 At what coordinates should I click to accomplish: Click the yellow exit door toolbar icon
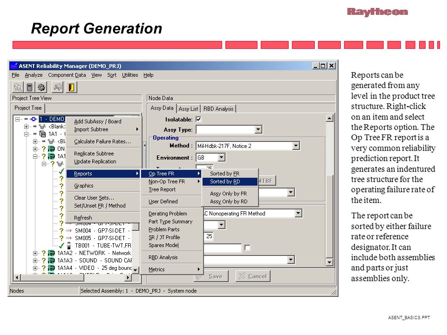click(71, 87)
